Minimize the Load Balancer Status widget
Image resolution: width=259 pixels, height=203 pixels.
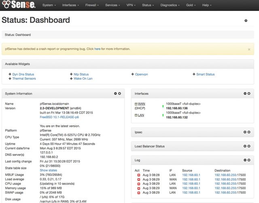(244, 146)
